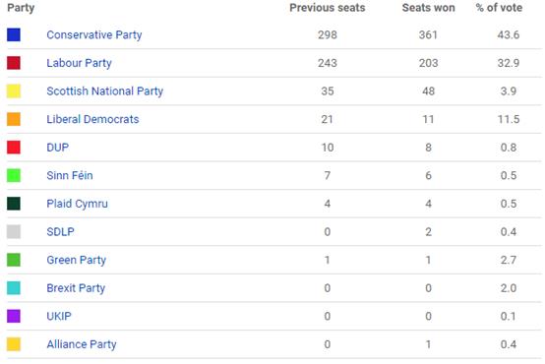This screenshot has height=364, width=545.
Task: Visit the Green Party link
Action: (76, 260)
